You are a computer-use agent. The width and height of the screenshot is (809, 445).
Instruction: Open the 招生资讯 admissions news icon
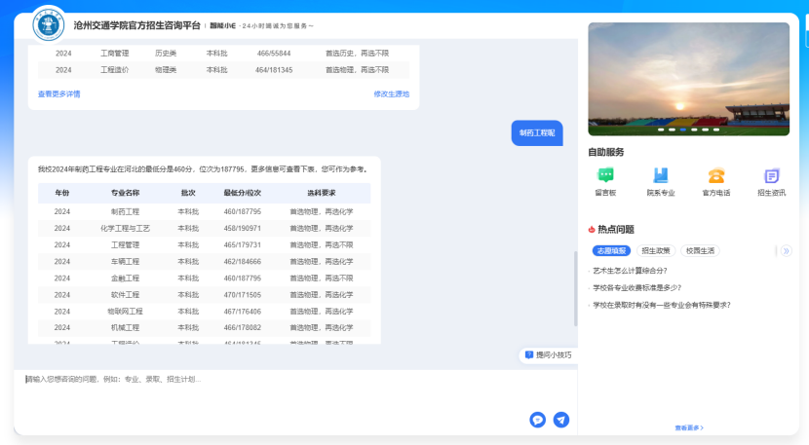point(771,176)
